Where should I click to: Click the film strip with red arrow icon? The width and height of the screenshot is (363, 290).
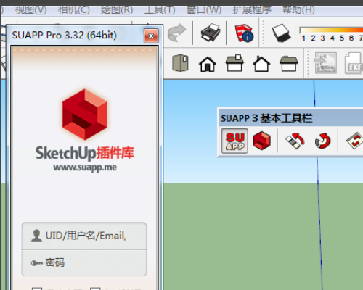click(295, 141)
